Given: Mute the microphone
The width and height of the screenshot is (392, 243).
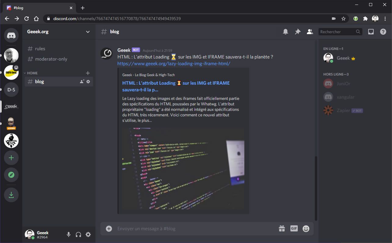Looking at the screenshot, I should click(x=69, y=234).
